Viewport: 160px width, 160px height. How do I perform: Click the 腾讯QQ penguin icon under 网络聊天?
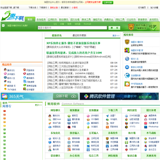[x=50, y=116]
